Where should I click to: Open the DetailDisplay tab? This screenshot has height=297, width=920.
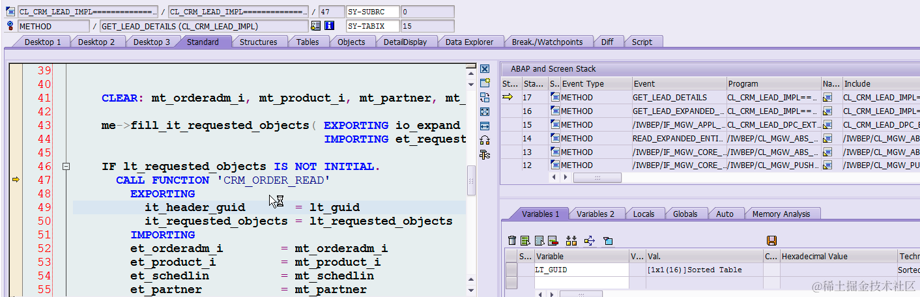click(405, 42)
